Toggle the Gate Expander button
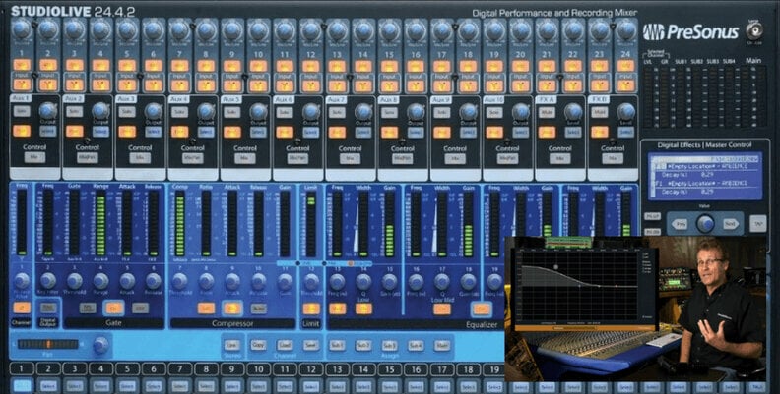The image size is (780, 394). coord(140,309)
